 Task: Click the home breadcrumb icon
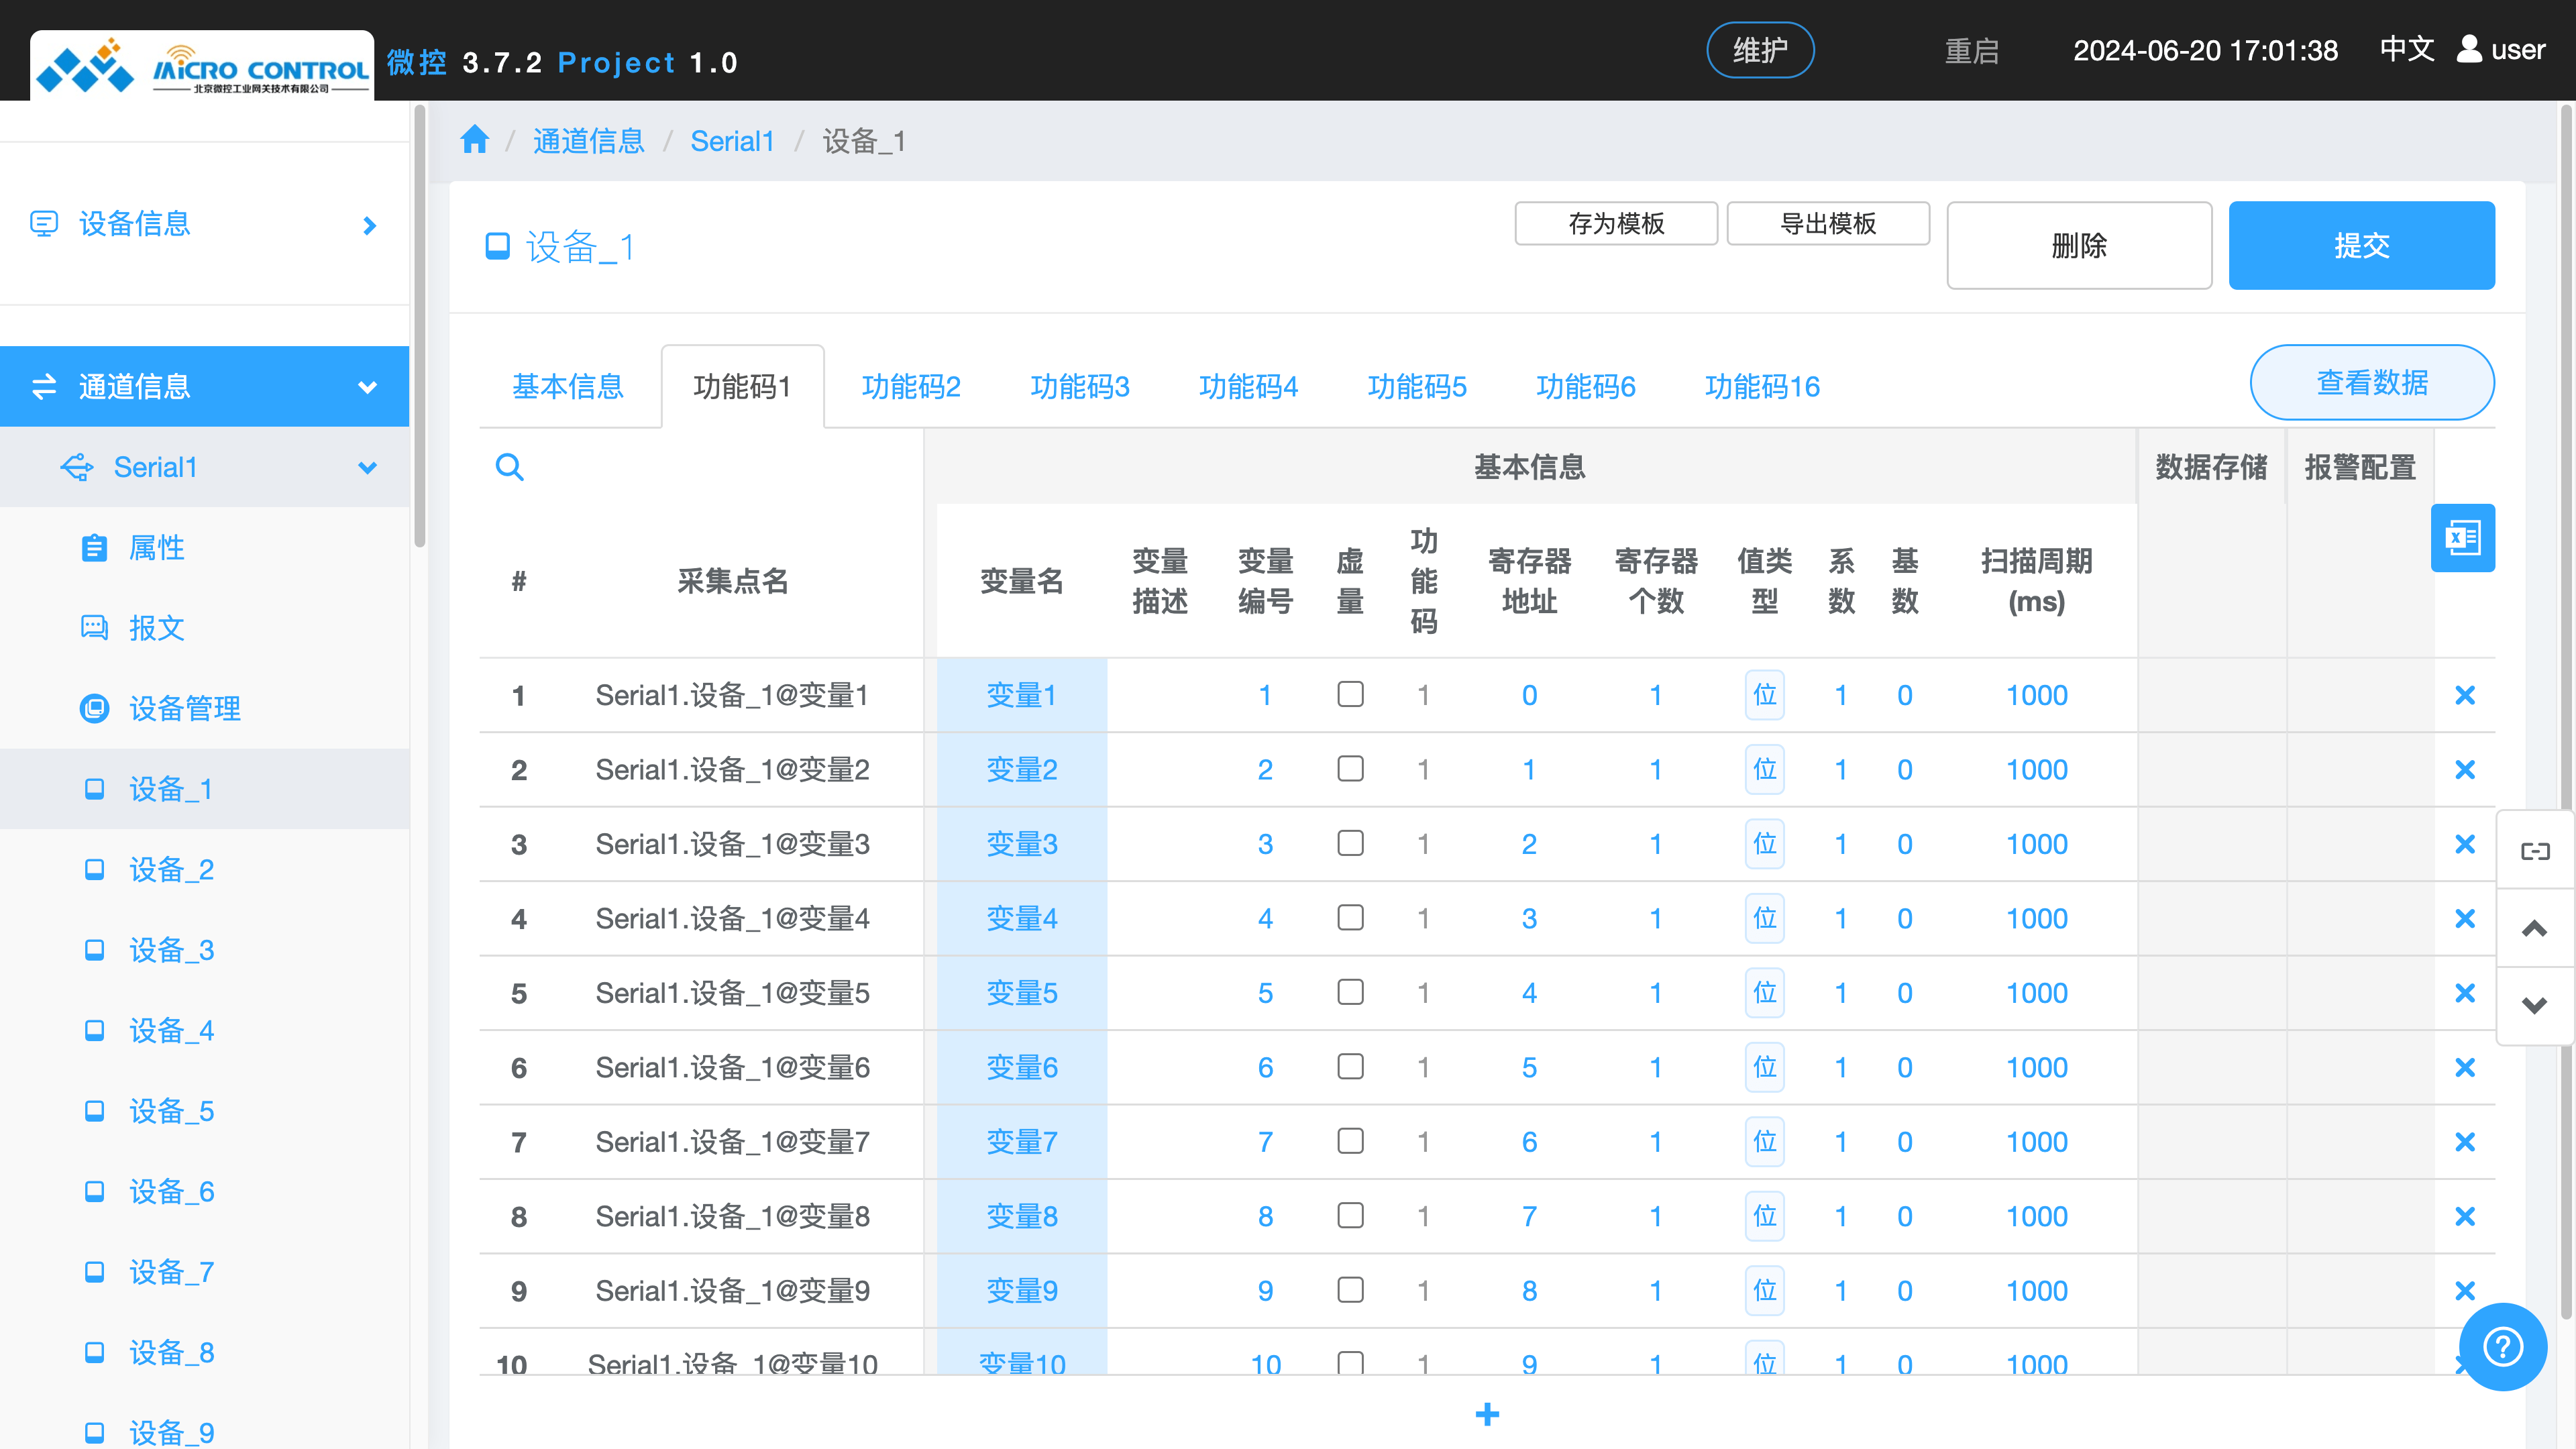(474, 140)
